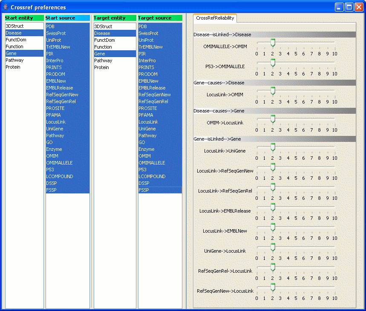Click the P53->OMIMALLELE reliability slider
The image size is (366, 311).
(296, 67)
